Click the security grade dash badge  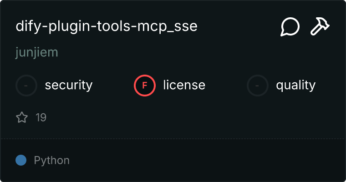(x=26, y=85)
